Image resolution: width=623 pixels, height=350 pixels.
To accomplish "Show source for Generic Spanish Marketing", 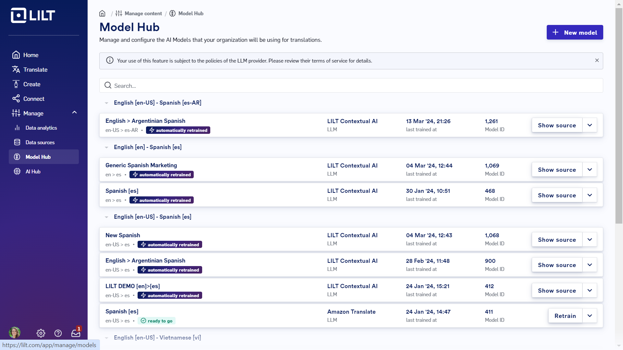I will [557, 169].
